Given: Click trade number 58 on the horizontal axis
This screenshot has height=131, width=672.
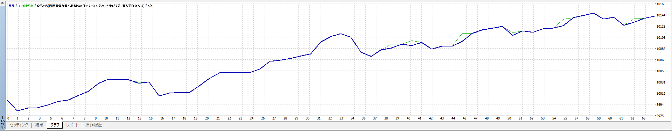Looking at the screenshot, I should pos(588,118).
